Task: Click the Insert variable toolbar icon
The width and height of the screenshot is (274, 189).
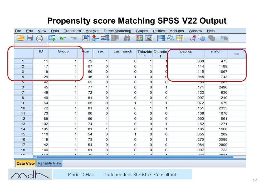Action: tap(149, 38)
